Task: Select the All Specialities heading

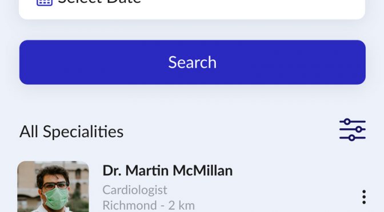Action: [x=71, y=132]
